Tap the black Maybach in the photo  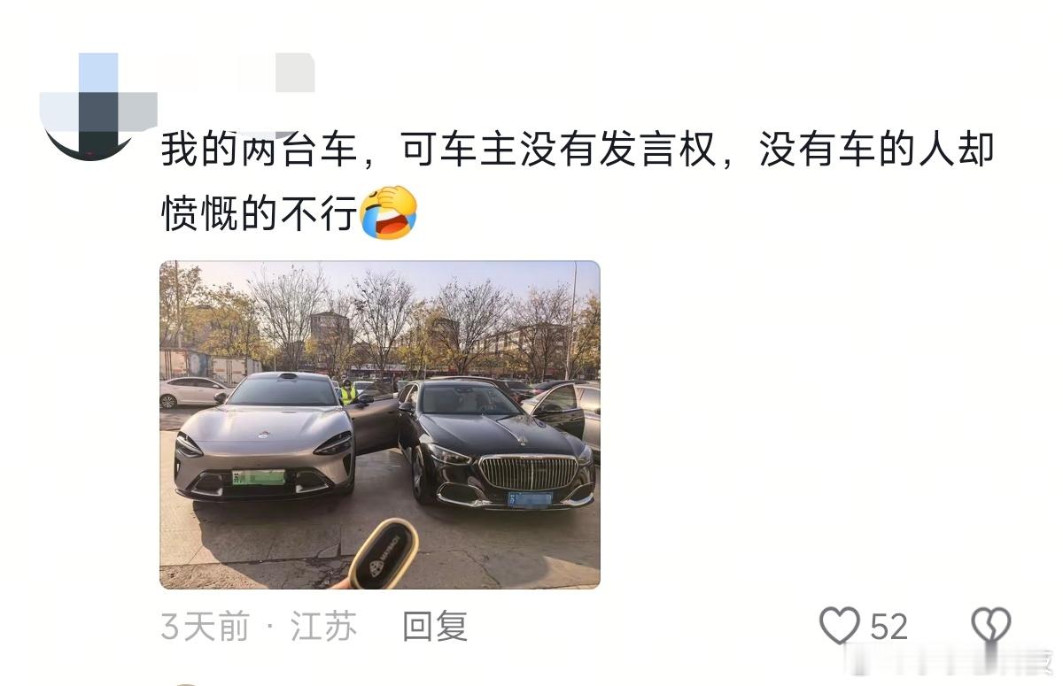click(496, 444)
